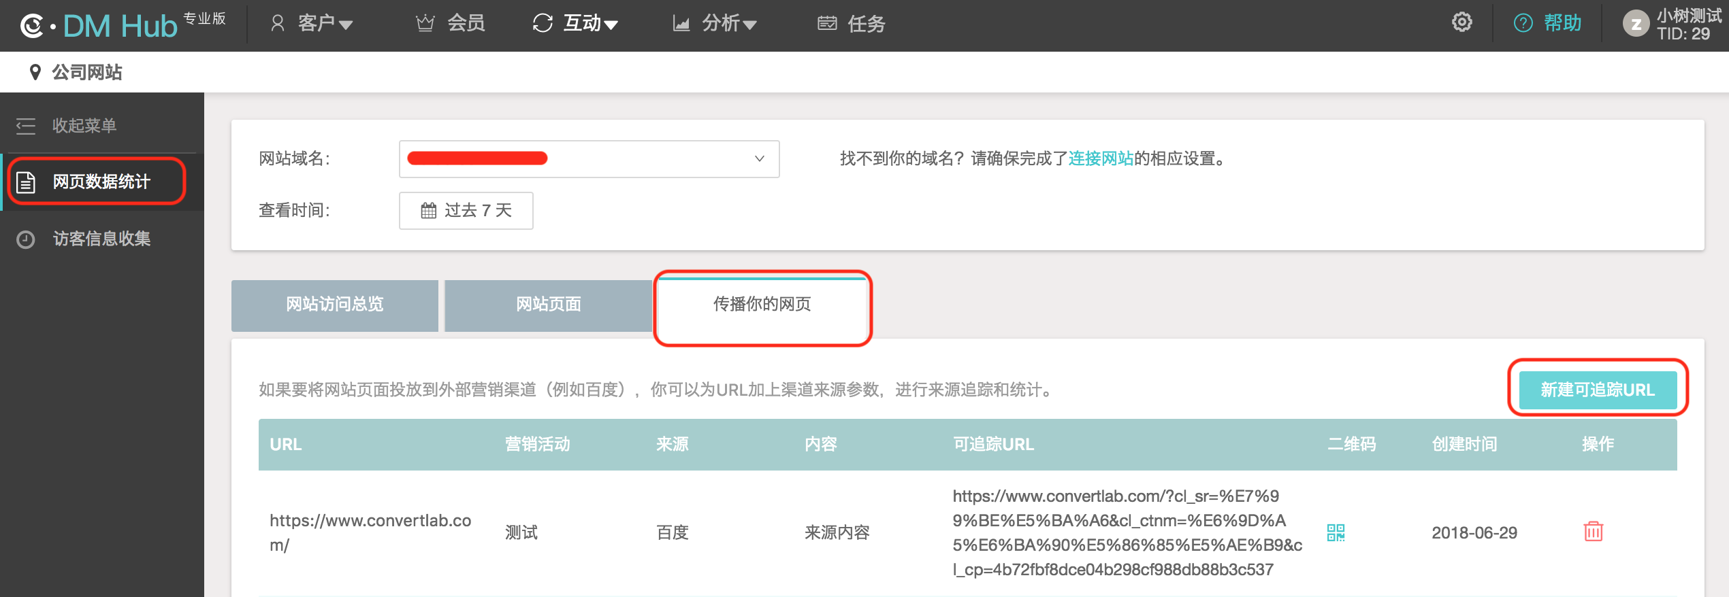Click the 2018-06-29 creation date cell
The image size is (1729, 597).
click(x=1474, y=532)
